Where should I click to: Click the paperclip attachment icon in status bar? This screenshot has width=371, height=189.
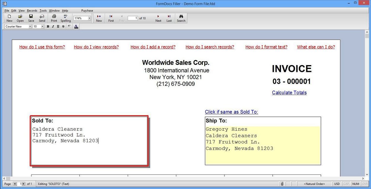click(x=282, y=184)
